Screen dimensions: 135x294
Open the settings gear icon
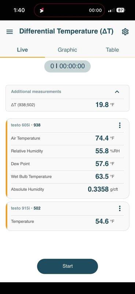coord(125,32)
